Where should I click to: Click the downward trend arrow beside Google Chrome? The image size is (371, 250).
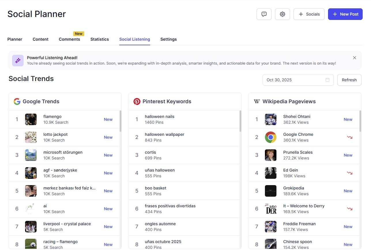349,138
